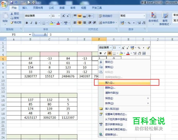Click Merge and Center (合并后居中) button
178x140 pixels.
tap(107, 23)
